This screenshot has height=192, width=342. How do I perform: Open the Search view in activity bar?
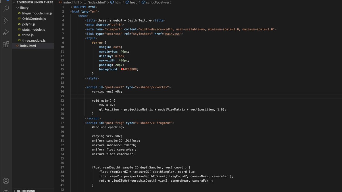6,9
